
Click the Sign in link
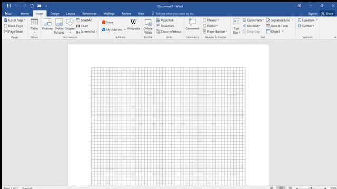(x=312, y=14)
